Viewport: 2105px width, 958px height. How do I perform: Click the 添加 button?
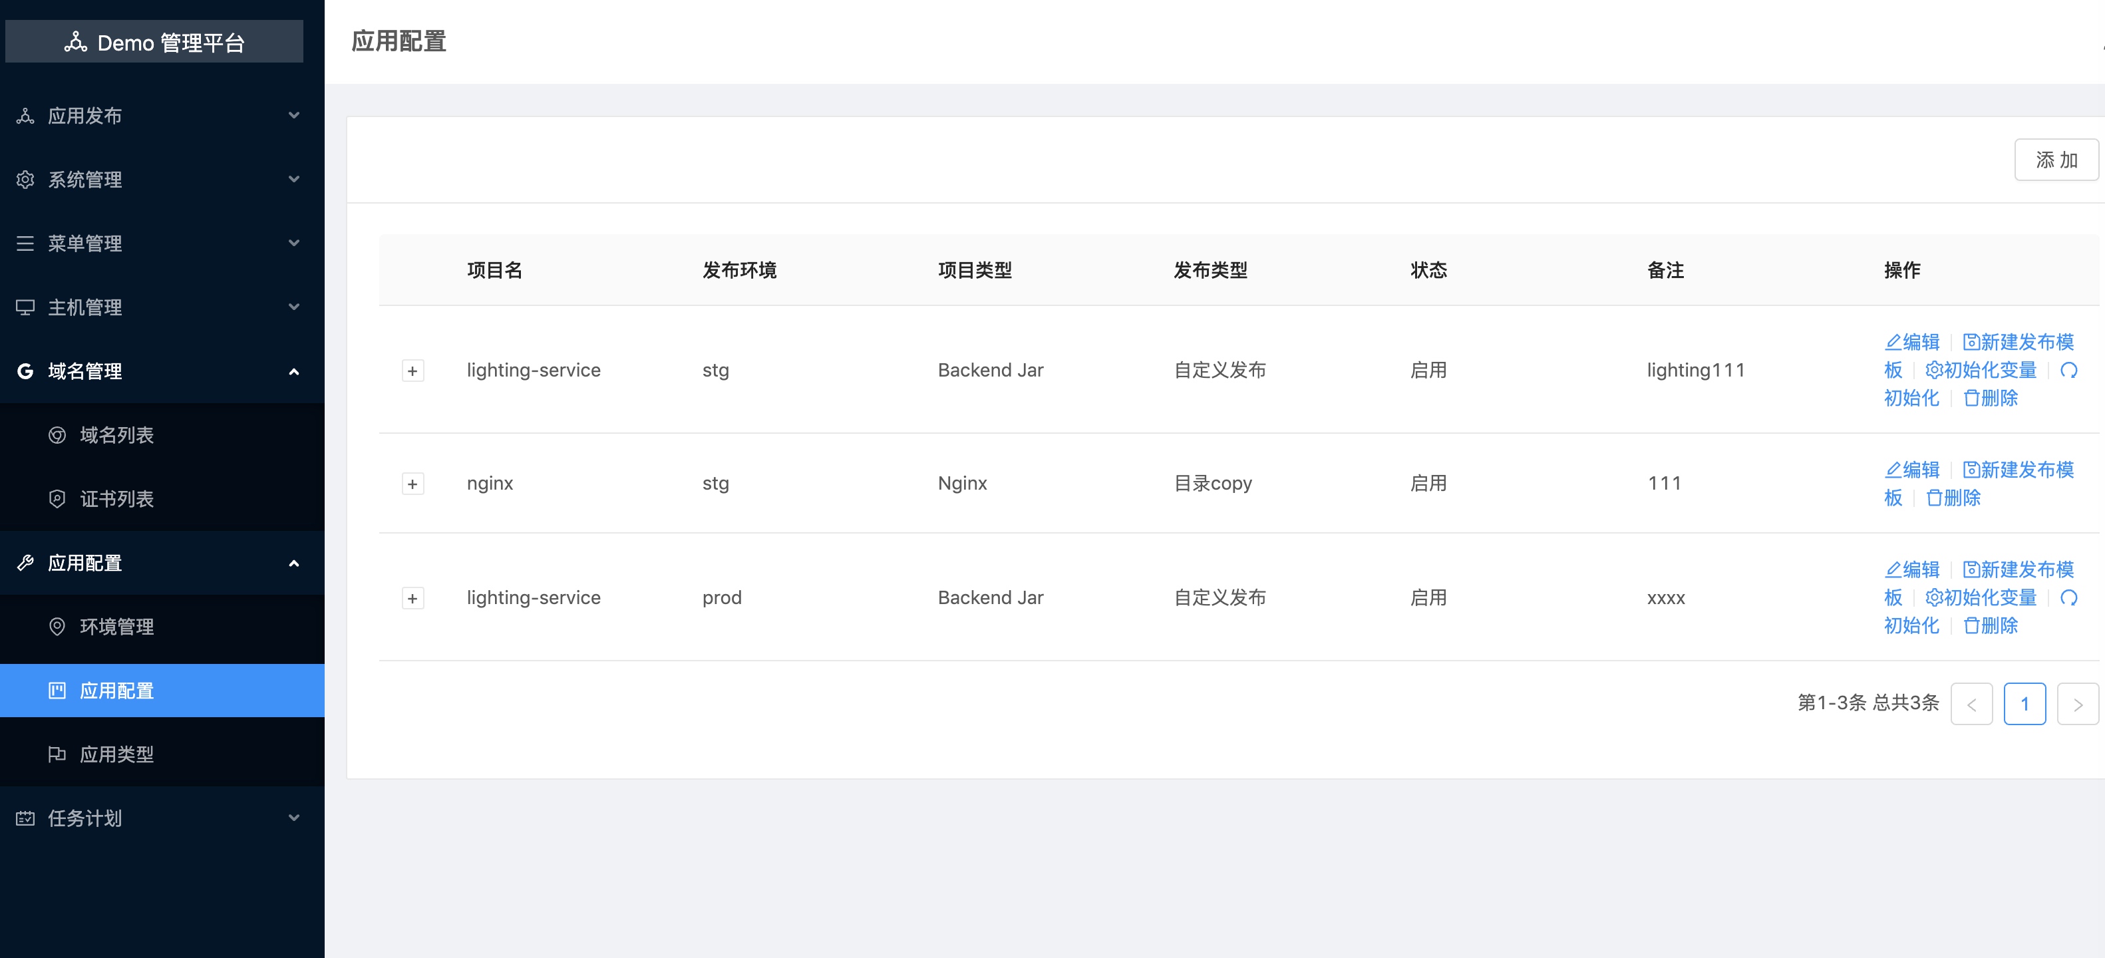tap(2055, 160)
